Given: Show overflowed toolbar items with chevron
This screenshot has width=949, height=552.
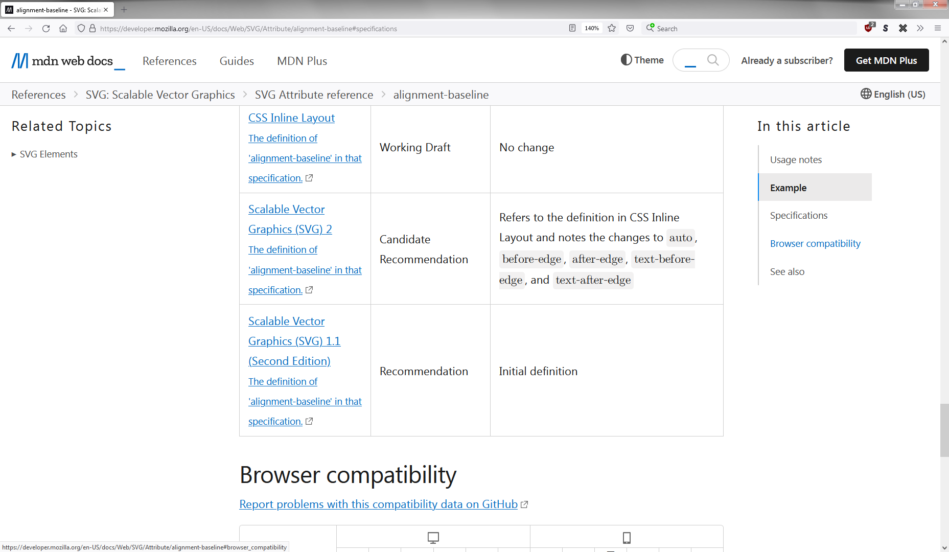Looking at the screenshot, I should pos(920,28).
